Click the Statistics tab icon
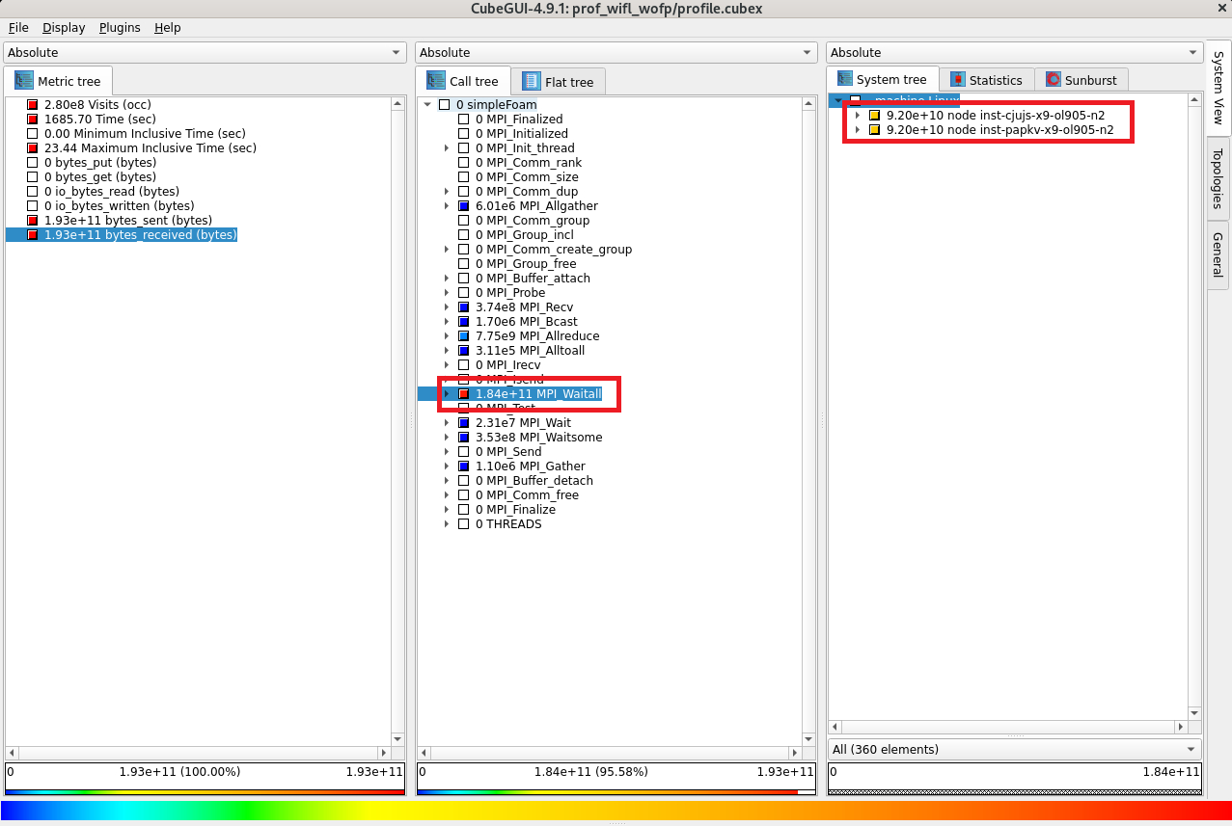1232x826 pixels. click(957, 80)
